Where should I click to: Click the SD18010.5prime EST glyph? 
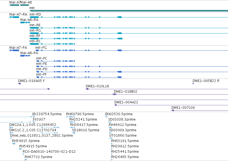coord(74,133)
